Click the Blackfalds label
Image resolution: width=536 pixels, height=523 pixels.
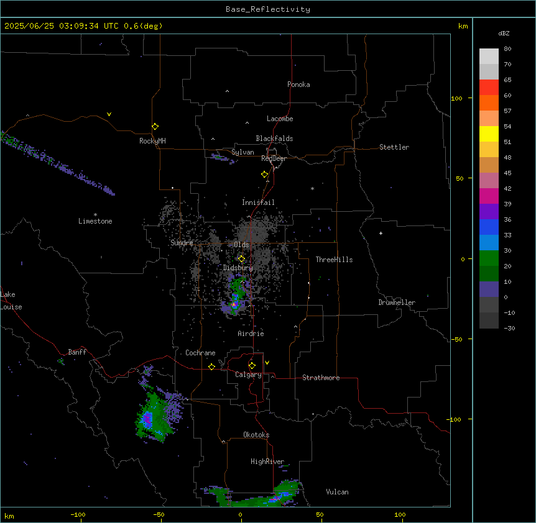click(x=274, y=139)
